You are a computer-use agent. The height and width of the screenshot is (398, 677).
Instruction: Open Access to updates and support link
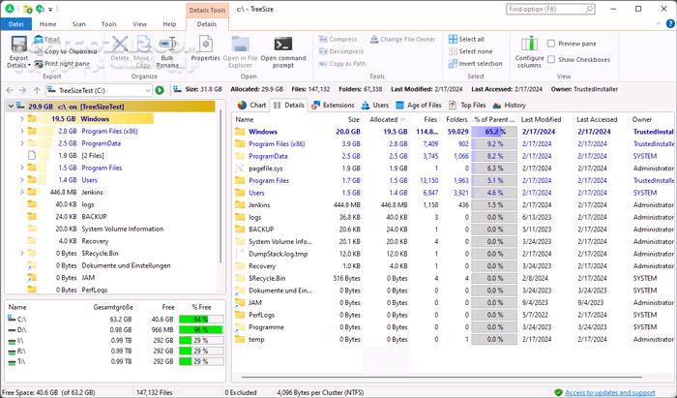[x=609, y=392]
